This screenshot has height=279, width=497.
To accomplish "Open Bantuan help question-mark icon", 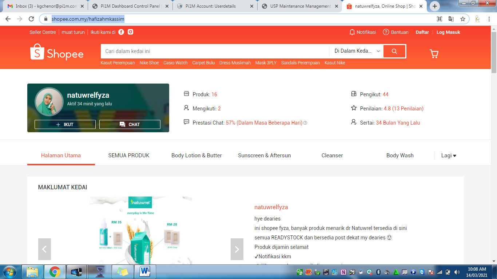I will click(x=386, y=32).
